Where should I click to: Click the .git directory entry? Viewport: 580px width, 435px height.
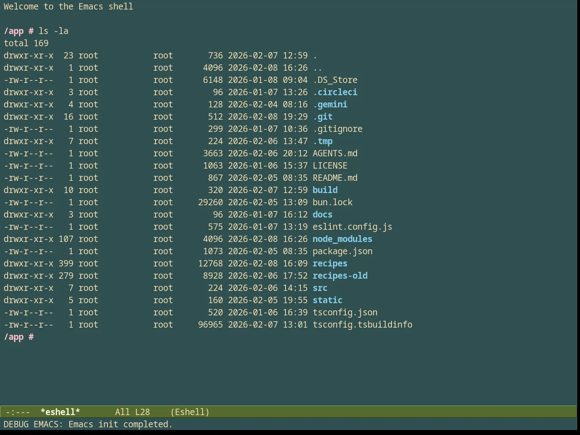(323, 116)
